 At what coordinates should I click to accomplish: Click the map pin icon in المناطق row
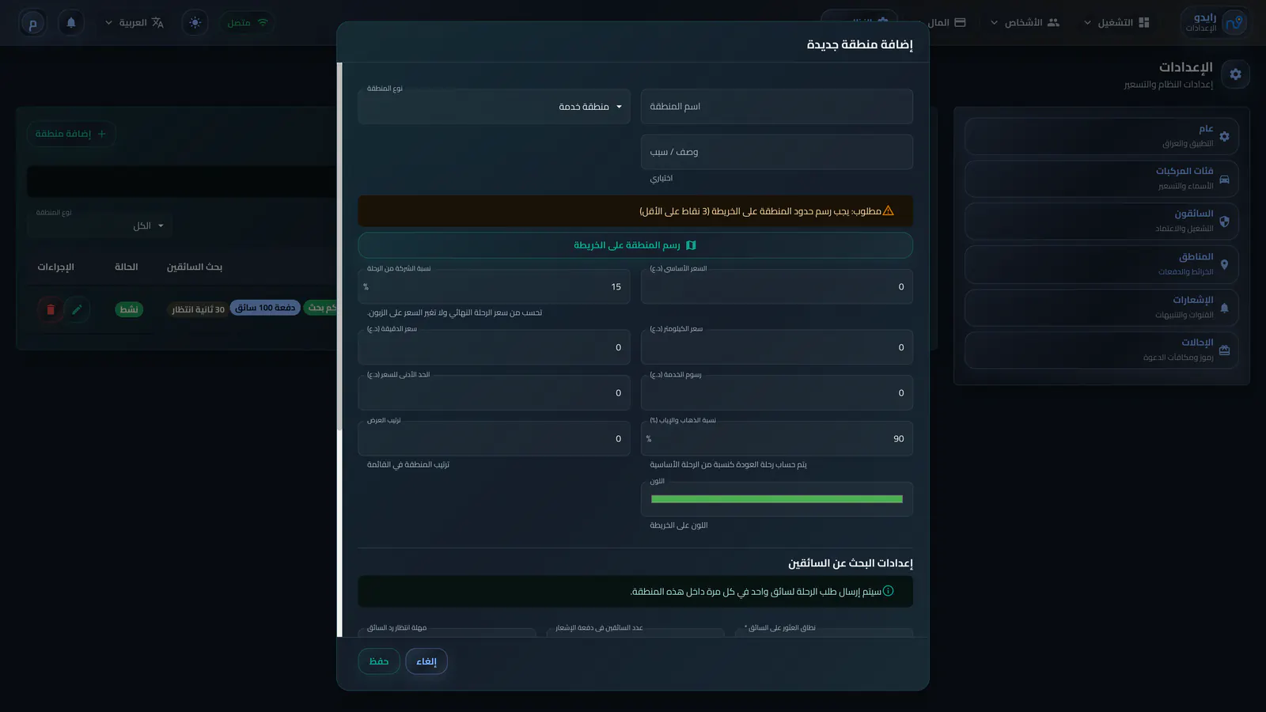tap(1224, 264)
